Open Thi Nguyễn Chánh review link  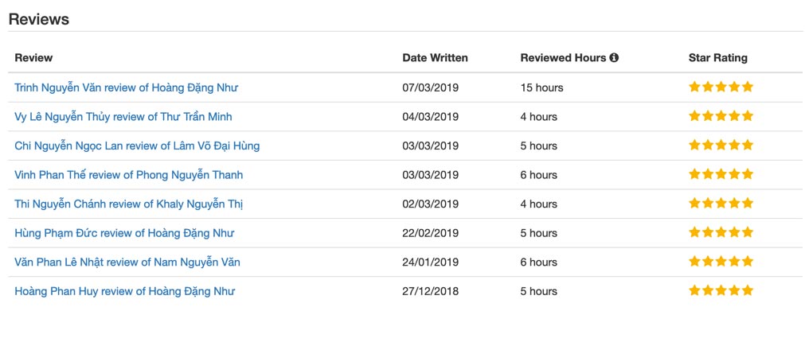[129, 204]
